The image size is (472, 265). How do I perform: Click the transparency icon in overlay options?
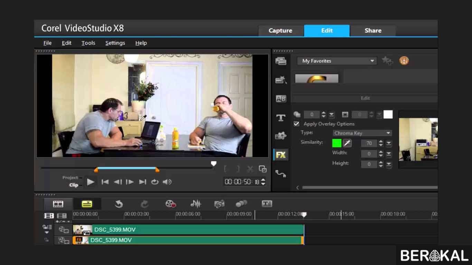coord(297,115)
